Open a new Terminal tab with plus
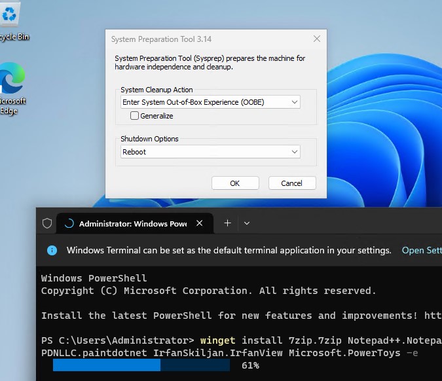 [227, 223]
